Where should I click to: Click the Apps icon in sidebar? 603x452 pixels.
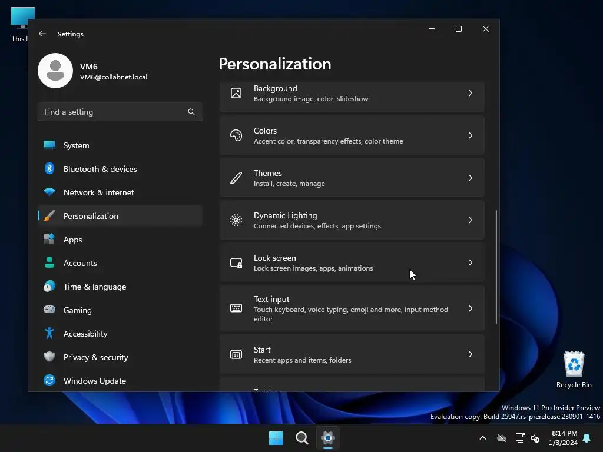pyautogui.click(x=49, y=239)
